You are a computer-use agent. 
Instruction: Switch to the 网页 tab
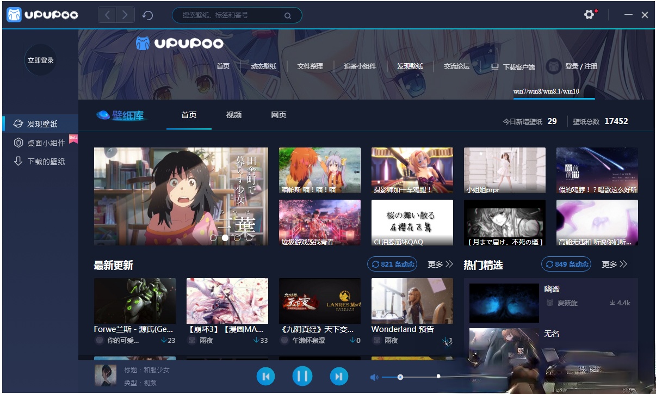pyautogui.click(x=279, y=115)
